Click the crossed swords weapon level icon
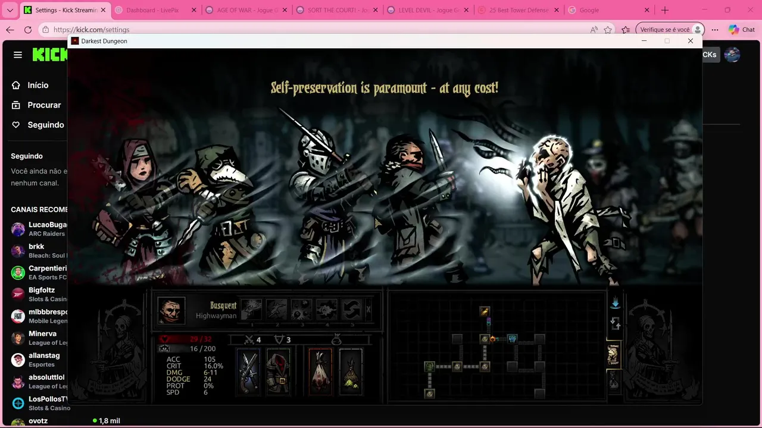Image resolution: width=762 pixels, height=428 pixels. [x=250, y=339]
